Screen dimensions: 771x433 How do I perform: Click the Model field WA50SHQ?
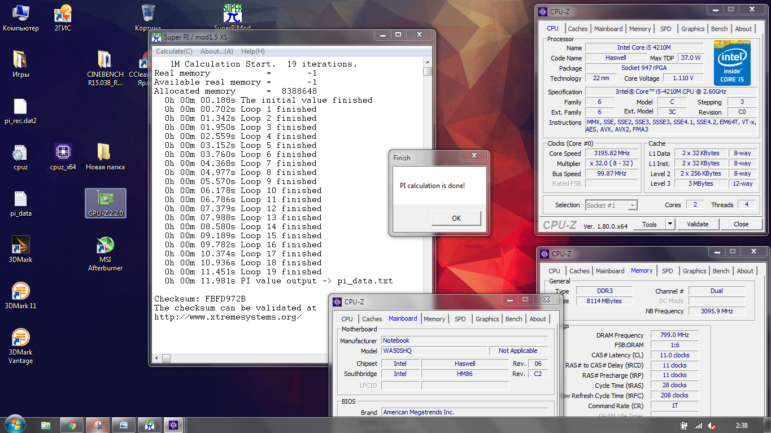(x=434, y=351)
